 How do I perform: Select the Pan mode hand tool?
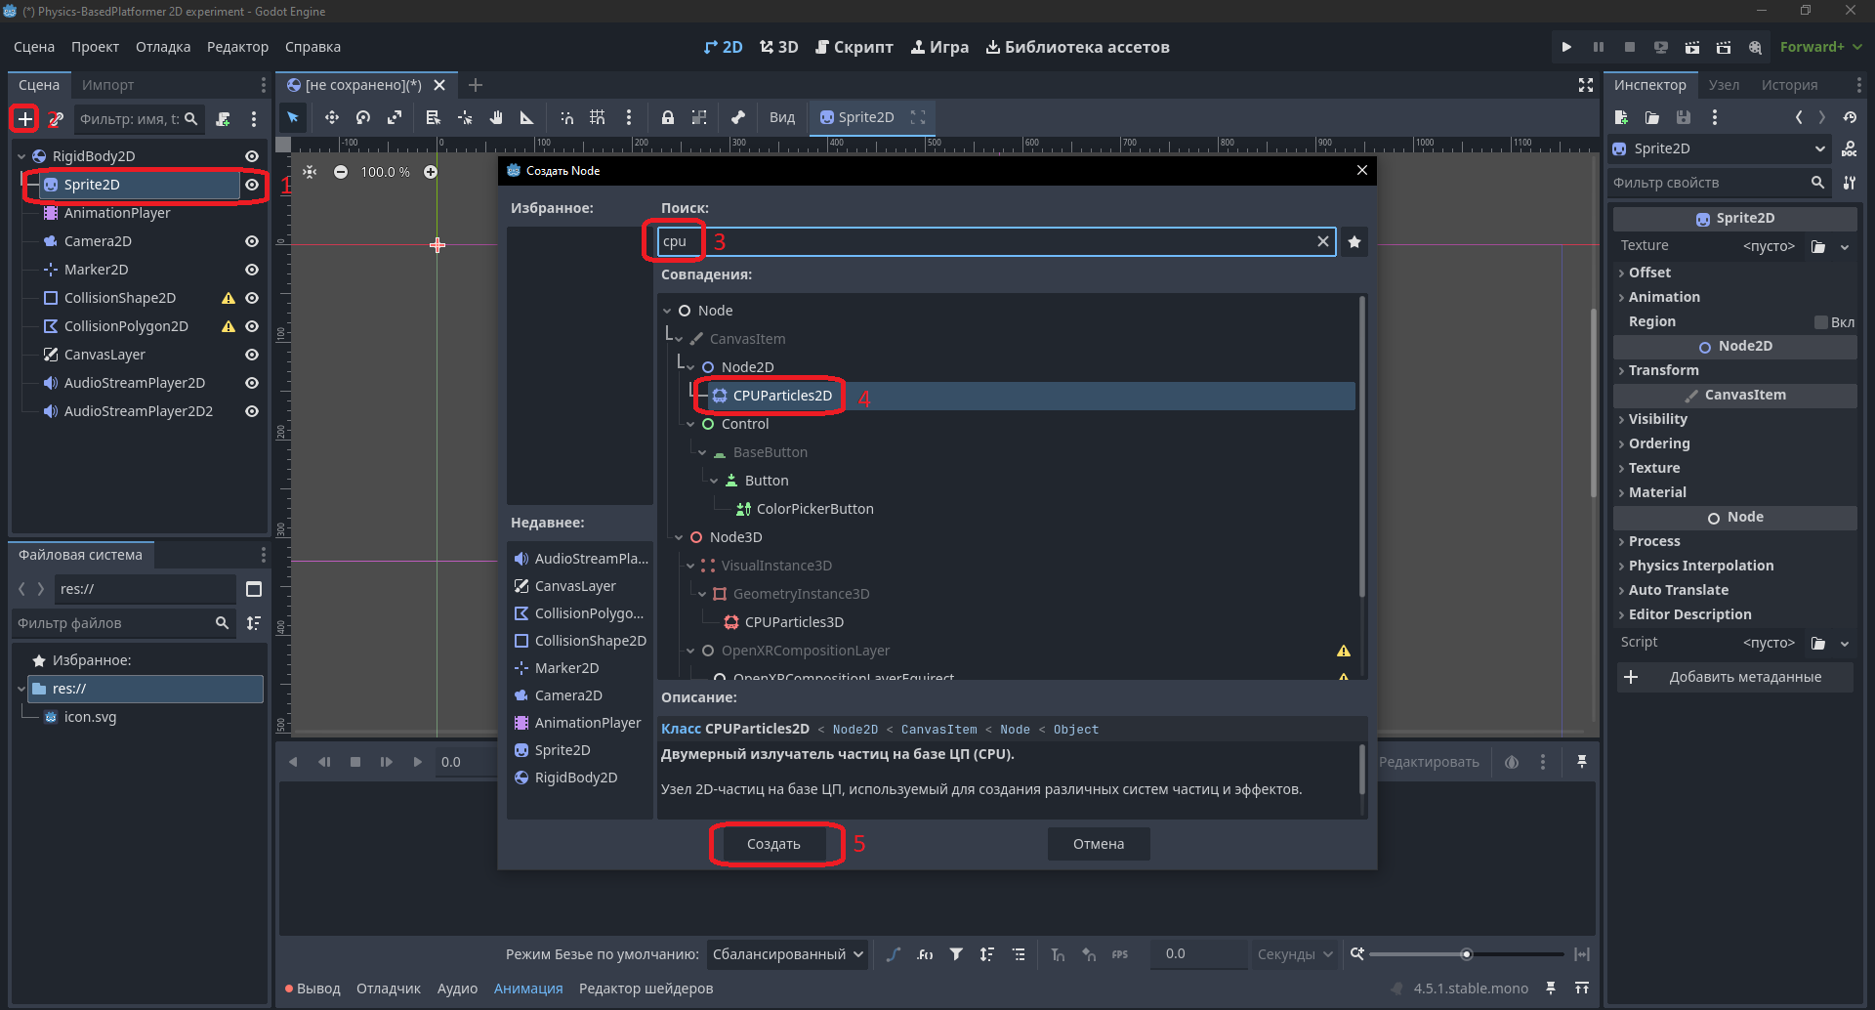click(x=496, y=117)
